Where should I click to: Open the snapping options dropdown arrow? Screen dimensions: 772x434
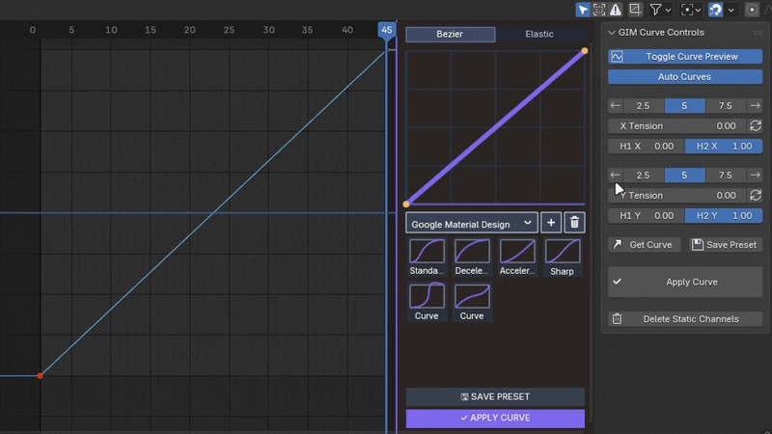(731, 10)
